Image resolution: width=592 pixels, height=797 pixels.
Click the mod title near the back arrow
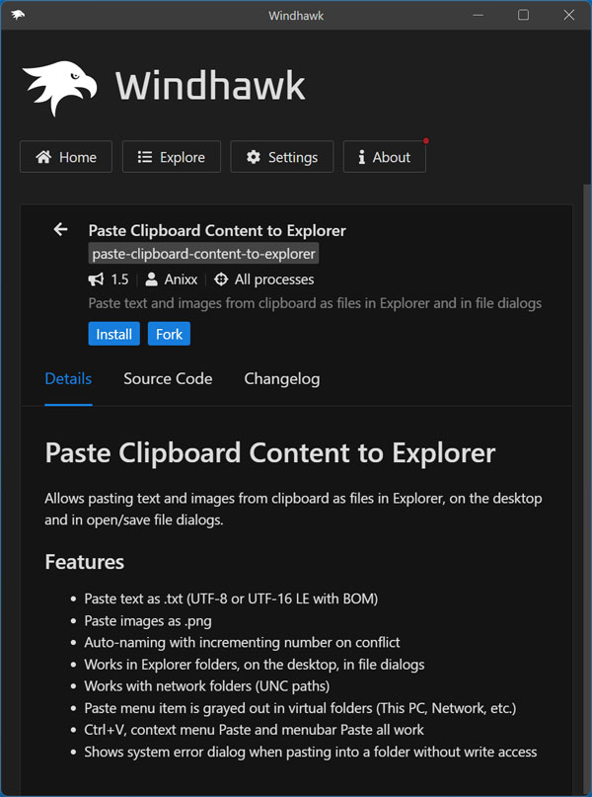click(x=217, y=231)
